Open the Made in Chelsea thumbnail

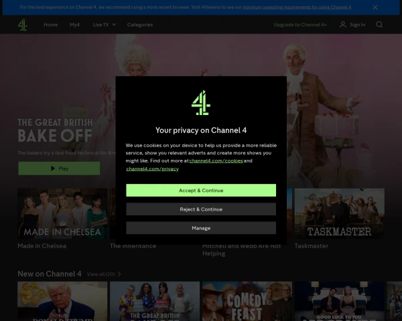pos(62,214)
